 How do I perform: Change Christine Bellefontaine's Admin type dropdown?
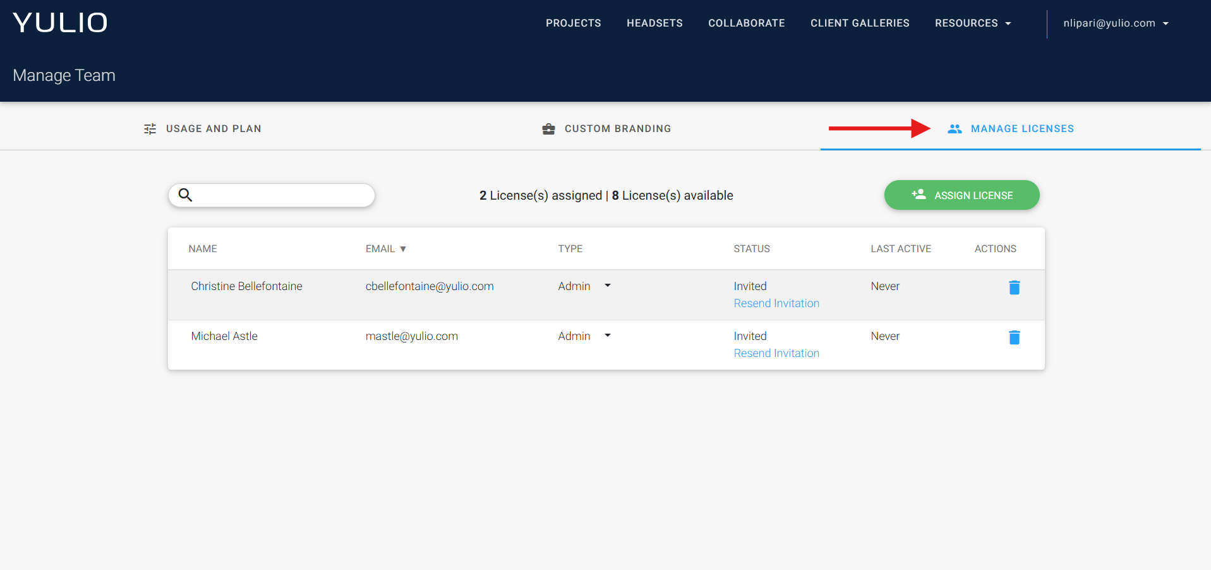point(584,286)
